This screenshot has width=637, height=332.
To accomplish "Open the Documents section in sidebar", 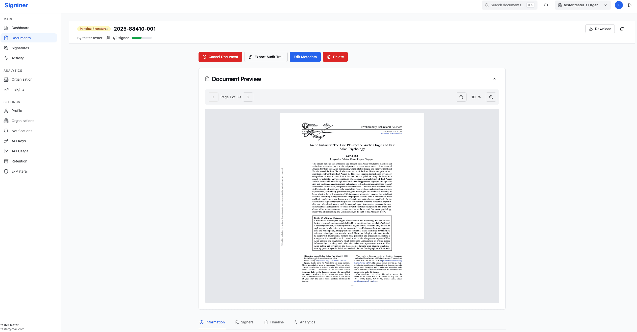I will coord(21,38).
